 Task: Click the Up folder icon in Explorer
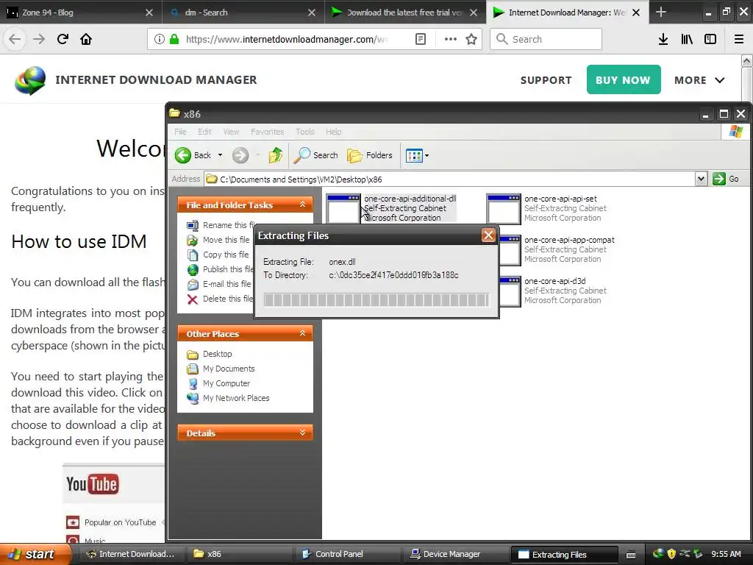click(276, 155)
